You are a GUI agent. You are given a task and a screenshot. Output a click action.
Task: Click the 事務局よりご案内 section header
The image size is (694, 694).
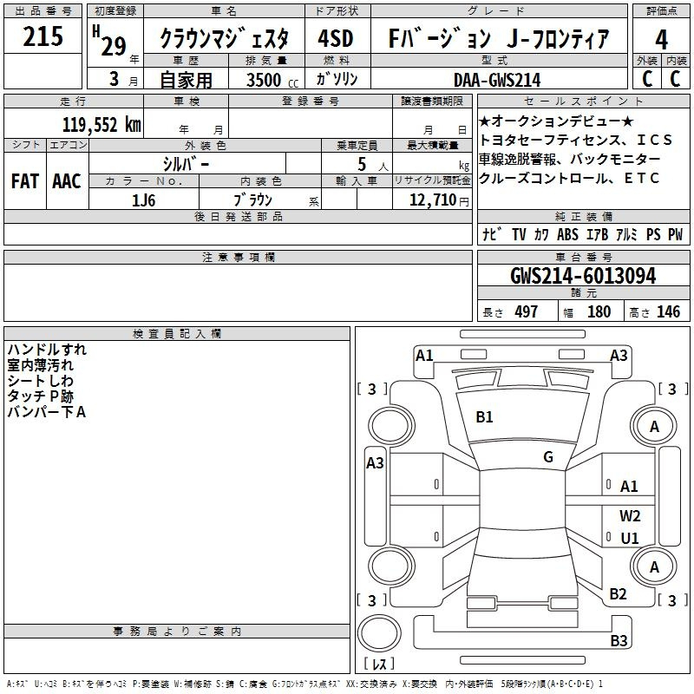point(177,632)
